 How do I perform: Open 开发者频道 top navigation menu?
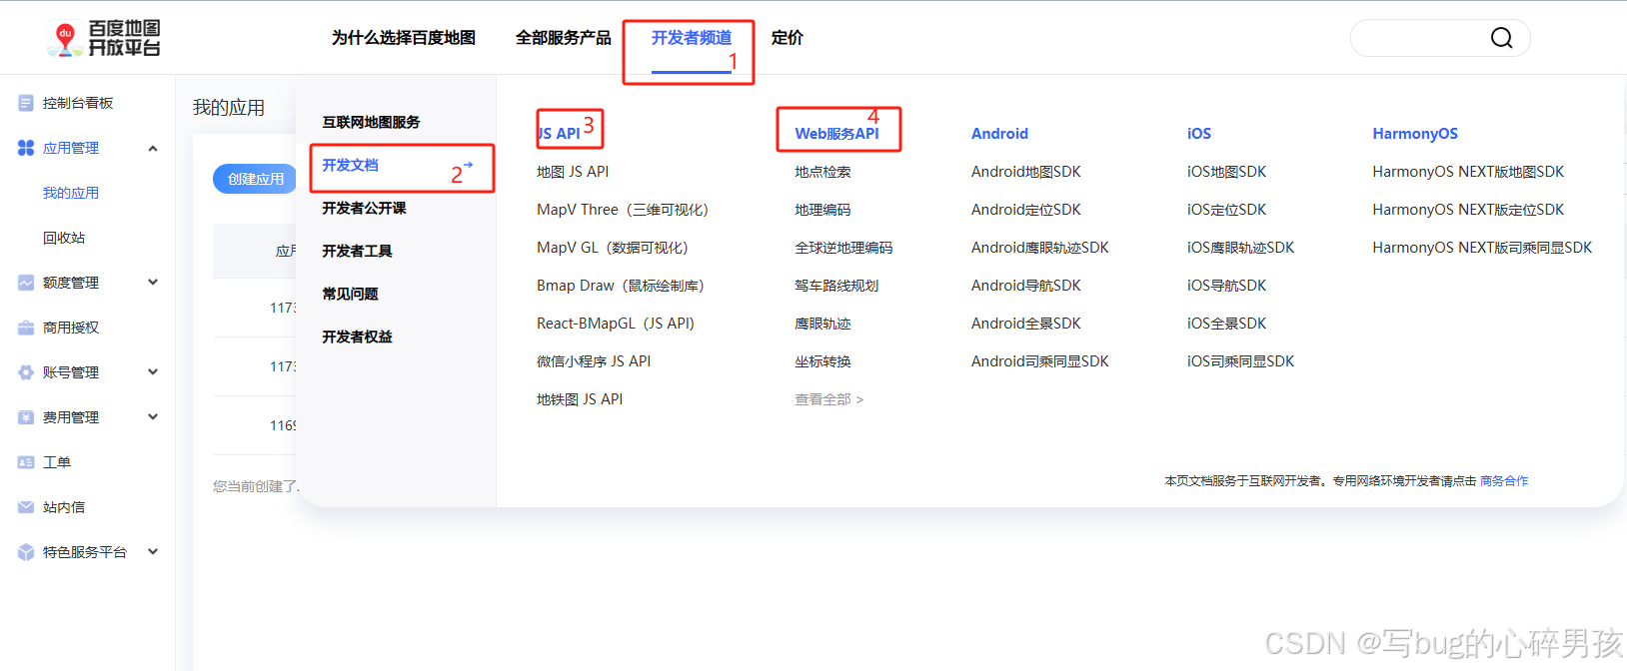[692, 38]
